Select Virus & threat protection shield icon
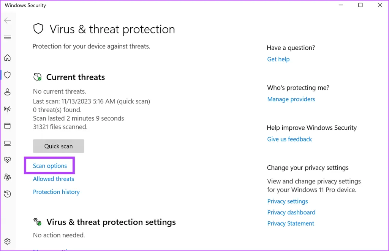The height and width of the screenshot is (251, 389). pyautogui.click(x=8, y=75)
